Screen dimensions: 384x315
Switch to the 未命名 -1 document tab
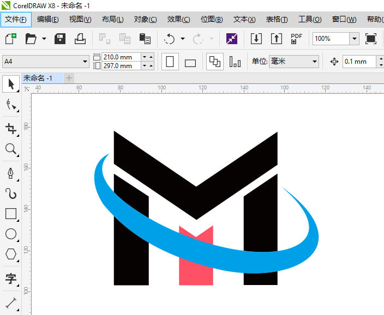coord(42,78)
